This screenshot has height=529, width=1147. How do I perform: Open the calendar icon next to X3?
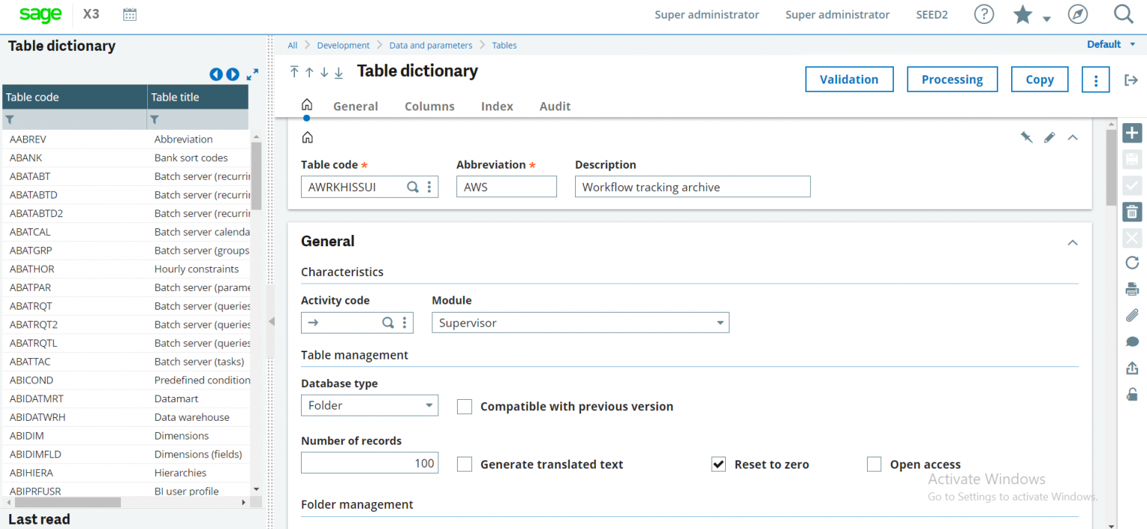click(129, 14)
